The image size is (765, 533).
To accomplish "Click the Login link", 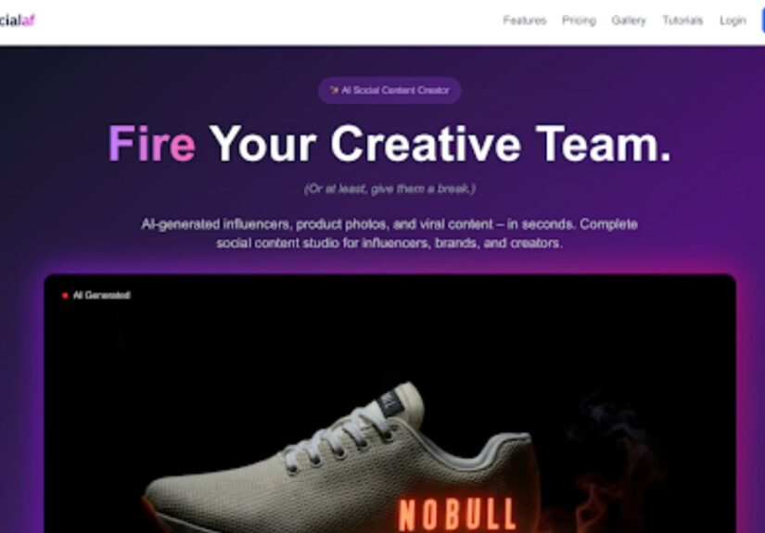I will coord(733,20).
